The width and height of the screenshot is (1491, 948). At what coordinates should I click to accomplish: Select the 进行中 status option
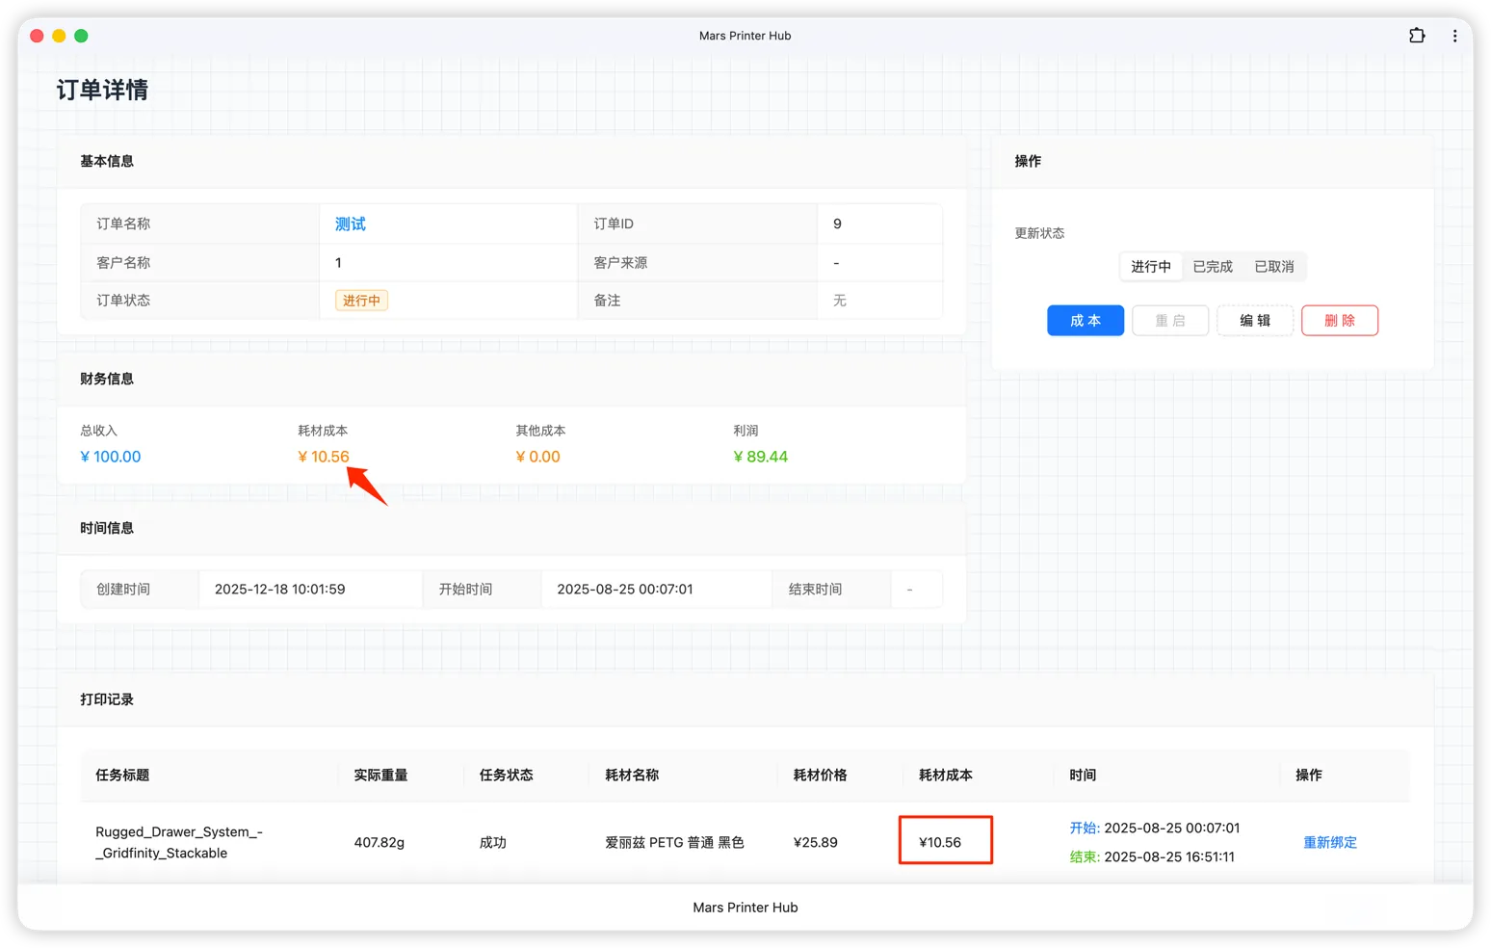(x=1150, y=266)
